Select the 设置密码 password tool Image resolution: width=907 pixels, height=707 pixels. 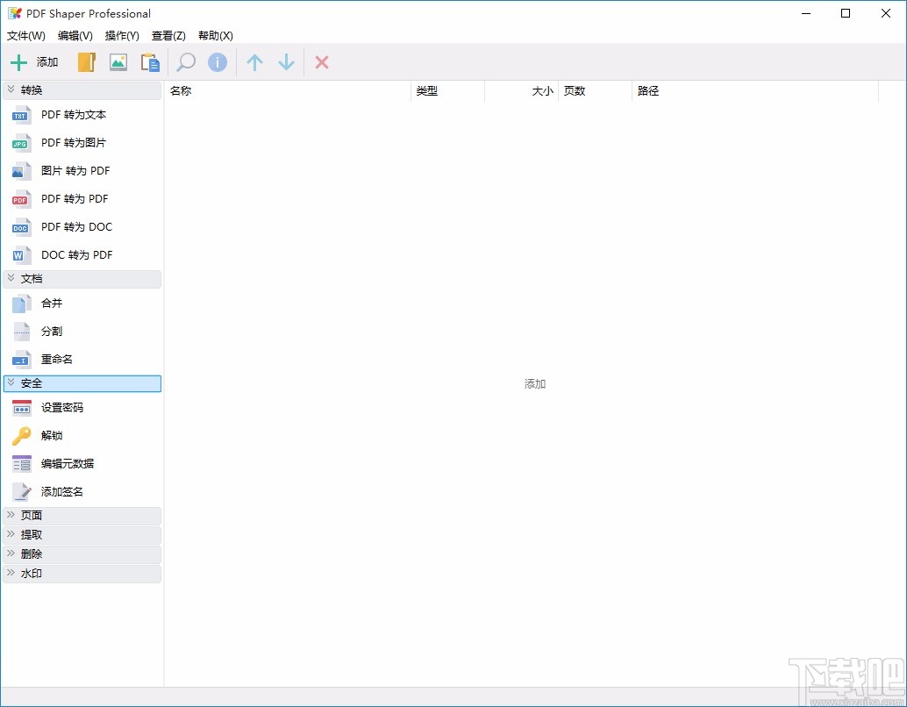63,407
